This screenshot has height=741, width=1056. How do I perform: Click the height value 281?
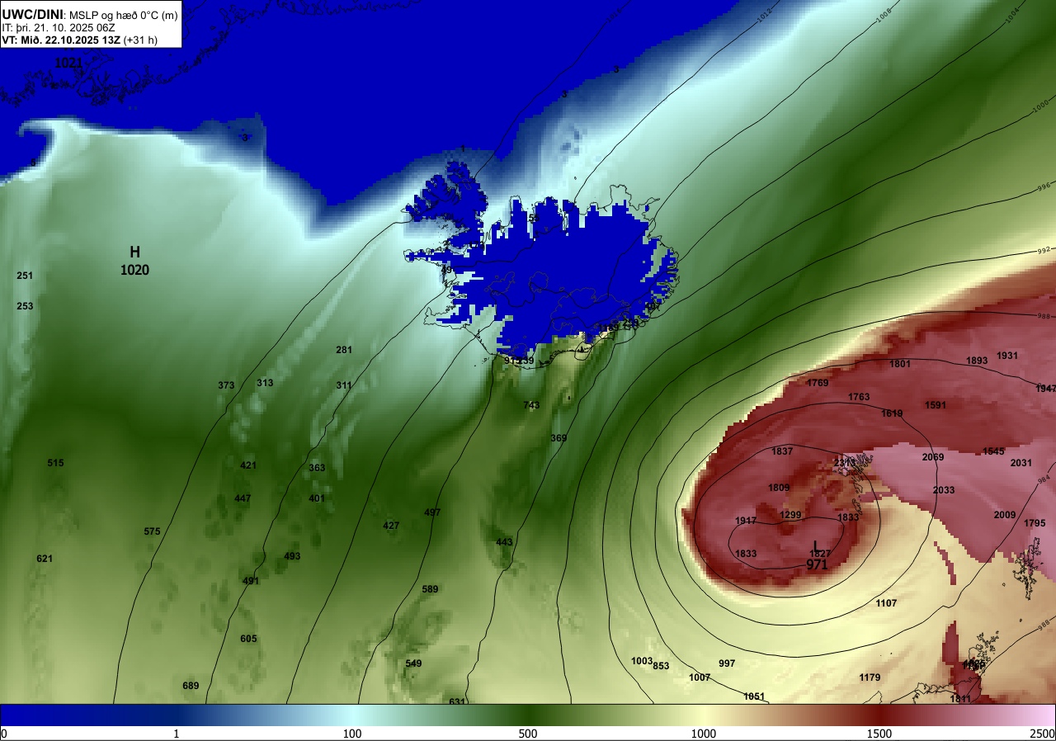coord(344,350)
